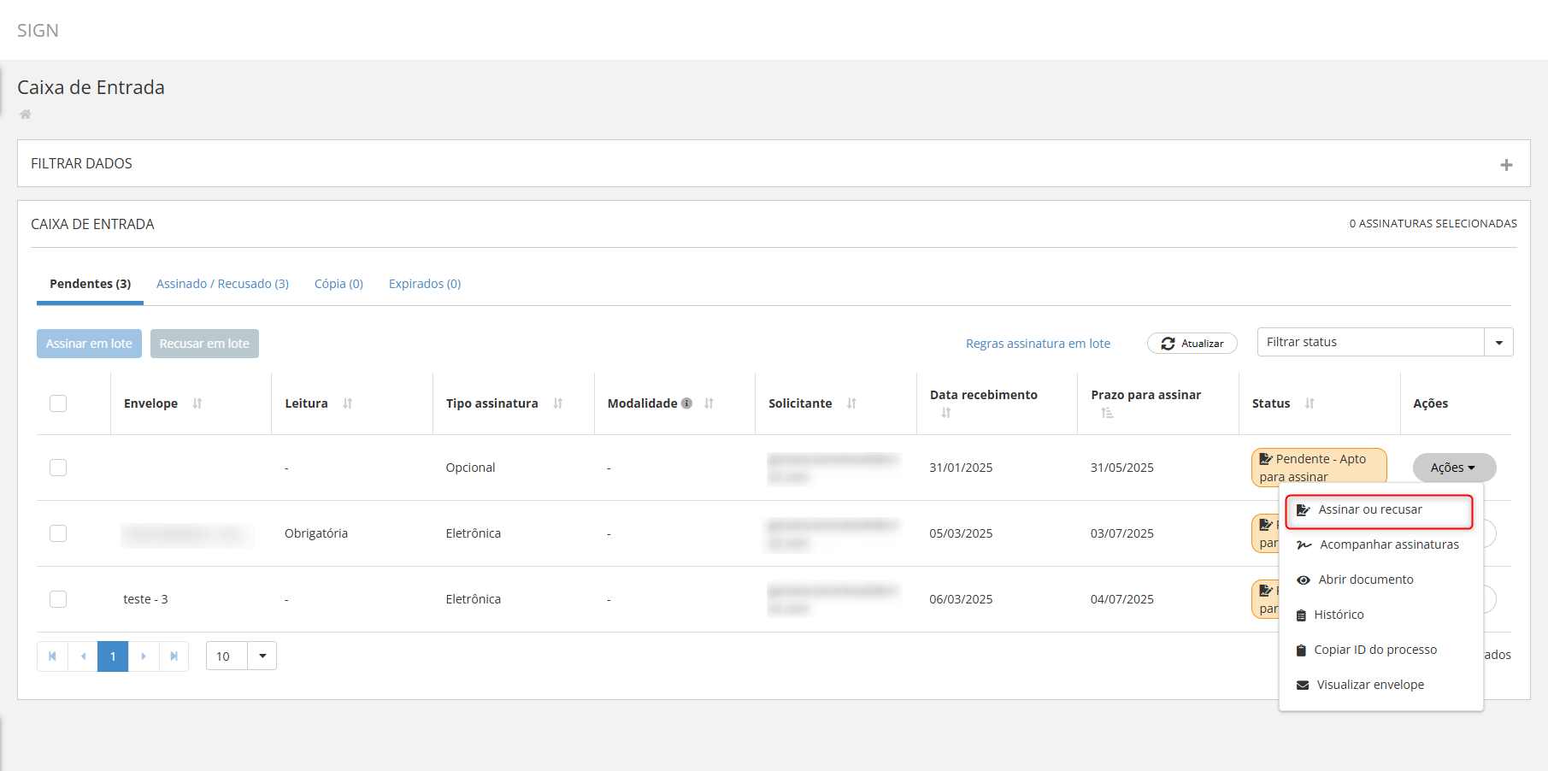Jump to the first page of results
Viewport: 1548px width, 771px height.
click(x=52, y=656)
